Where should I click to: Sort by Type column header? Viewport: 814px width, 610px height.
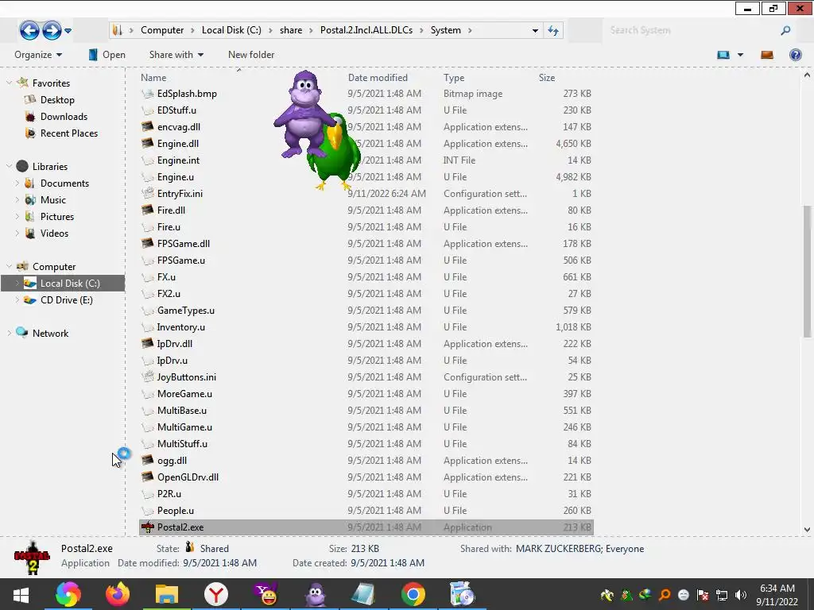454,77
